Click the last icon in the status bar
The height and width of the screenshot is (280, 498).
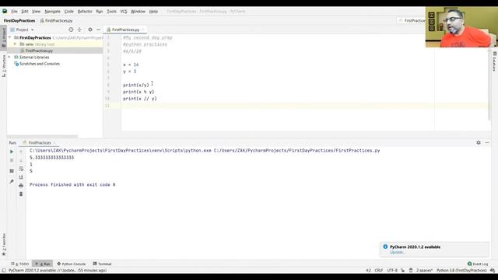click(493, 271)
